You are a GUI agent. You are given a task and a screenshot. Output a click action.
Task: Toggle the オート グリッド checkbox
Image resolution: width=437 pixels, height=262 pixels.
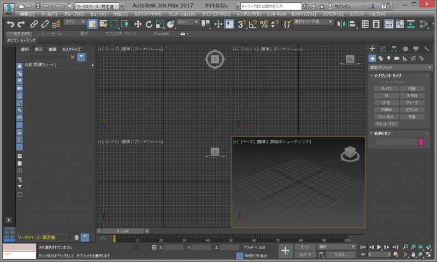tap(382, 82)
